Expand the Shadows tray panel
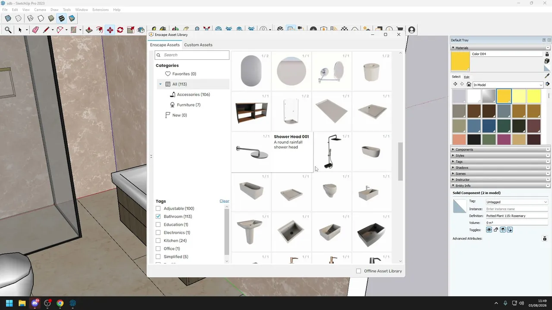This screenshot has width=552, height=310. point(500,167)
